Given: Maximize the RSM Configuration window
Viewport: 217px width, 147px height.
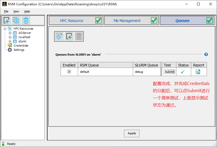Looking at the screenshot, I should 198,4.
